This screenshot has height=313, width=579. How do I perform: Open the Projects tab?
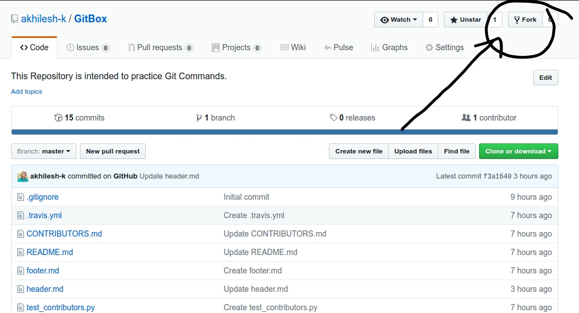tap(236, 47)
